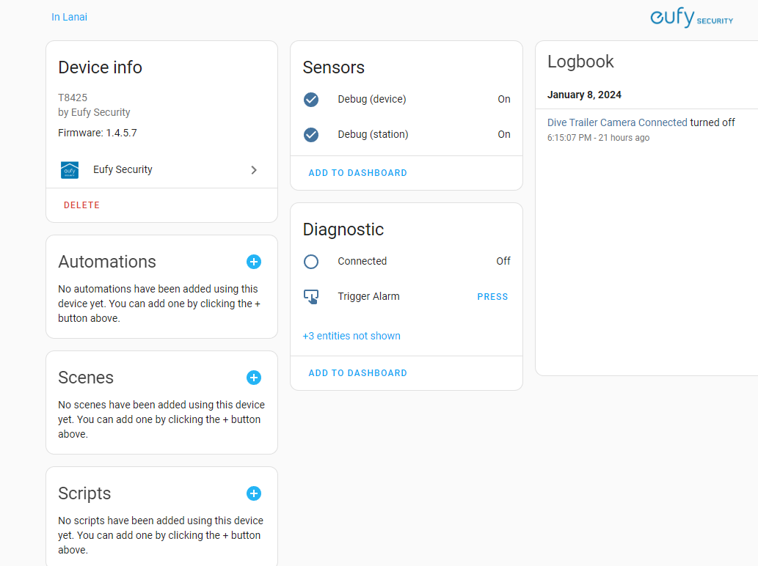
Task: Click the by Eufy Security manufacturer text
Action: [x=94, y=112]
